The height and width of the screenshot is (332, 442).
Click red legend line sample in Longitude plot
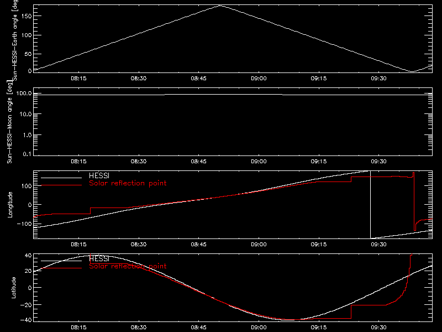(61, 185)
